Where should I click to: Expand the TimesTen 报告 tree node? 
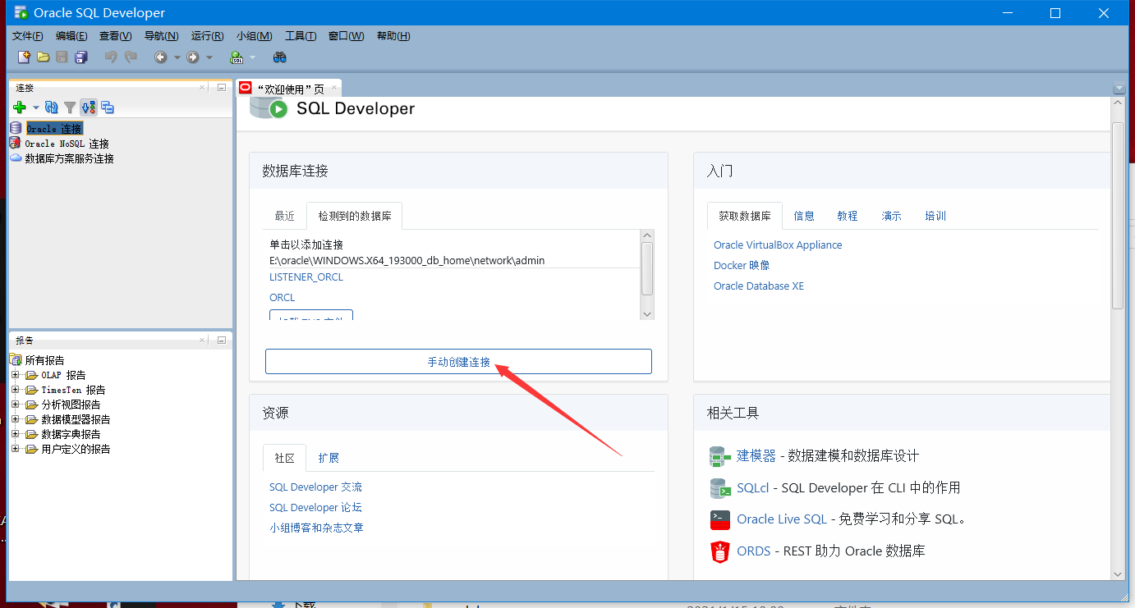click(16, 390)
